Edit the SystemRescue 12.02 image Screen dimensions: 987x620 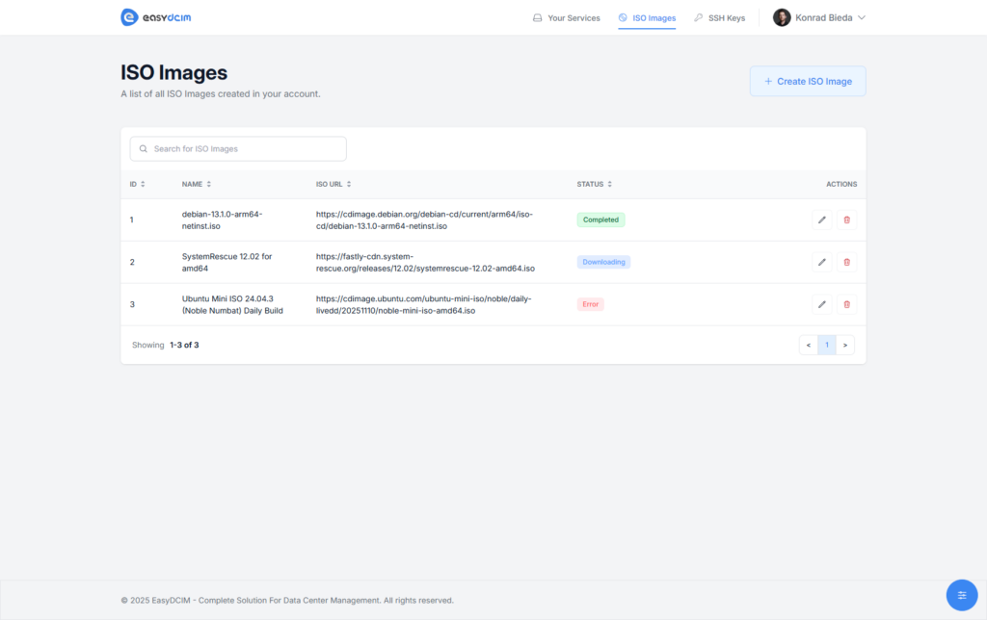click(821, 262)
